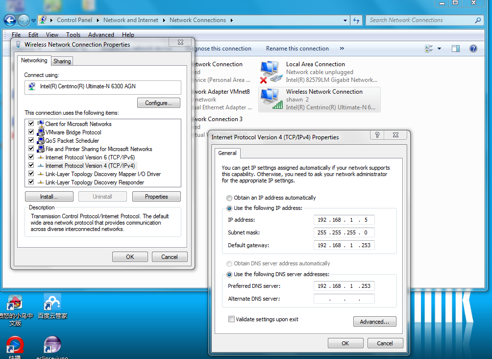Click the Subnet mask field
Screen dimensions: 492x359
coord(344,233)
